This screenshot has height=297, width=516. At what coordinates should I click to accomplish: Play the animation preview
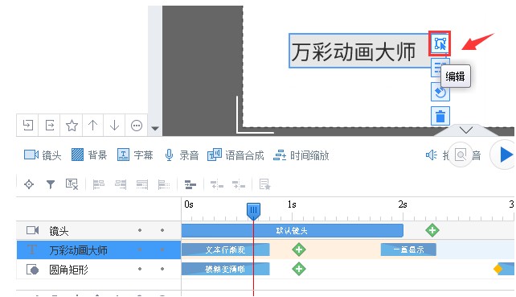(x=503, y=155)
